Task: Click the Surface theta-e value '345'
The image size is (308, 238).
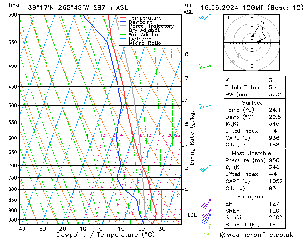Action: point(274,124)
